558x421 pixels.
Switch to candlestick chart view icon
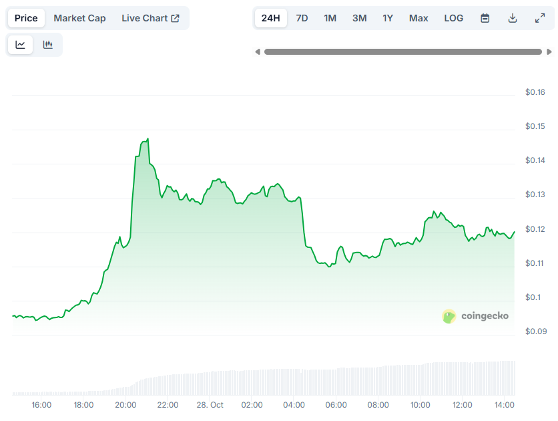pos(47,45)
